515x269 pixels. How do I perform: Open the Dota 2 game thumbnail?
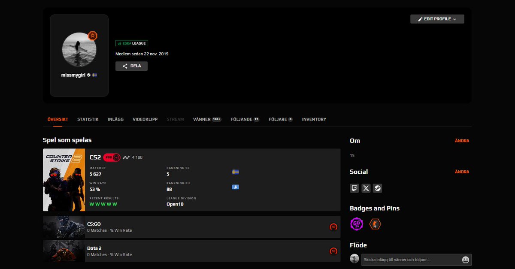[64, 251]
